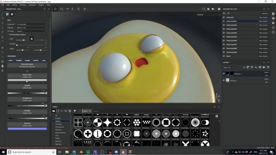Open Main shader dropdown for Material.001
Screen dimensions: 276x155
point(264,21)
